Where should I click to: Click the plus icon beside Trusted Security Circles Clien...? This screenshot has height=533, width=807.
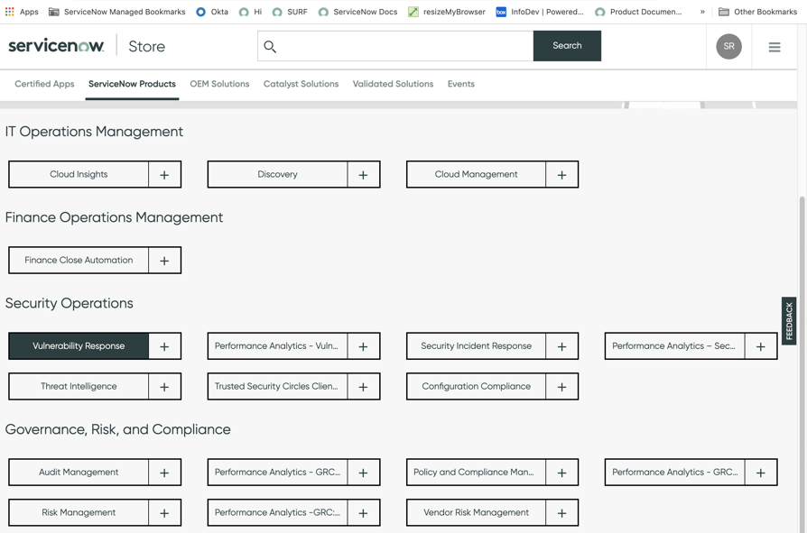click(x=364, y=387)
